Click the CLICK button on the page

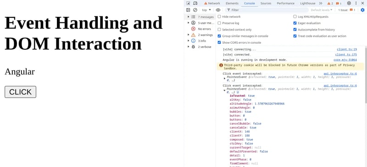(x=20, y=92)
